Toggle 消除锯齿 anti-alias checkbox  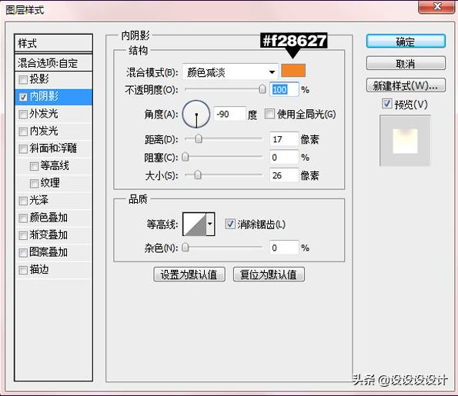(x=230, y=224)
